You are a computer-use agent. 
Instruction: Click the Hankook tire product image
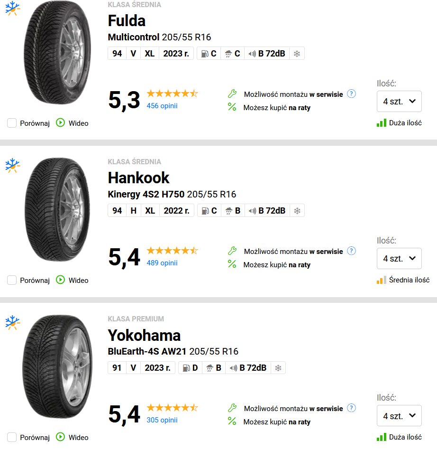click(x=57, y=209)
